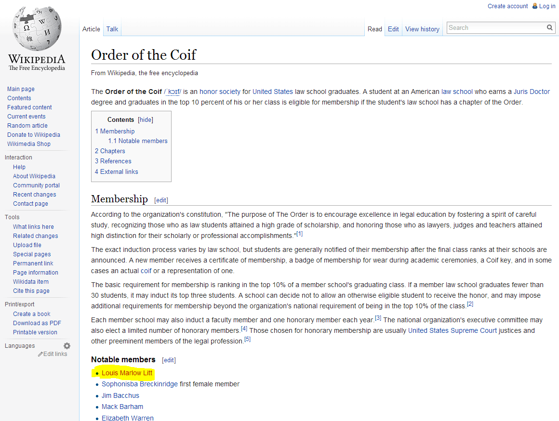Open a Random article
This screenshot has height=421, width=559.
pos(27,125)
